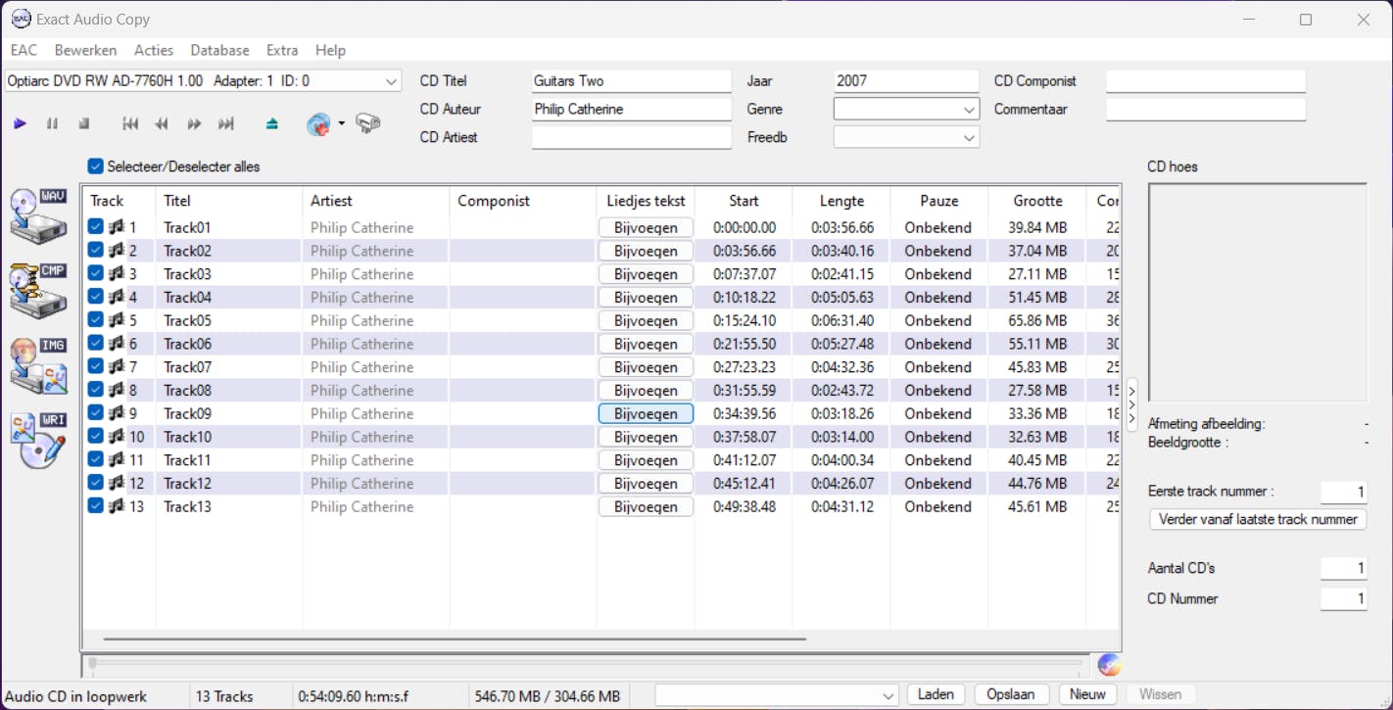Click the fast-forward icon

coord(194,123)
